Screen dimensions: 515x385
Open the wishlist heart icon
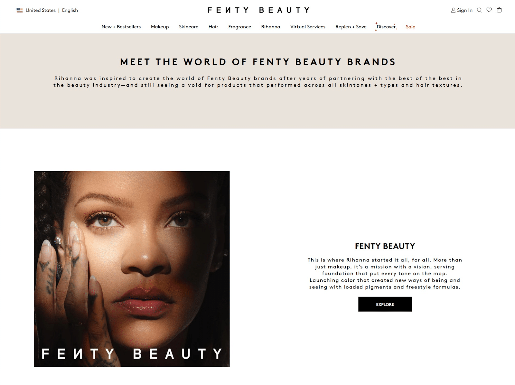point(489,10)
